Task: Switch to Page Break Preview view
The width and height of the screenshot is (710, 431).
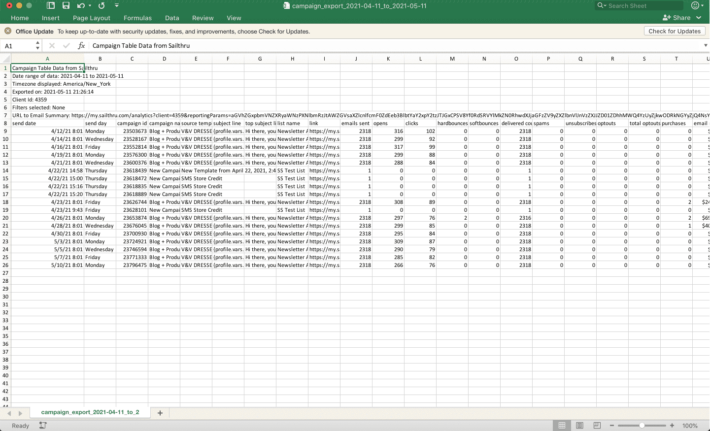Action: (x=597, y=426)
